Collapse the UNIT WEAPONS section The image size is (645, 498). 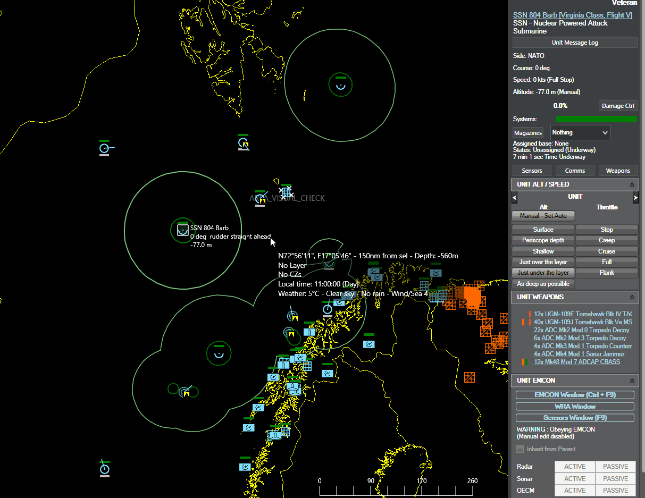pyautogui.click(x=632, y=297)
